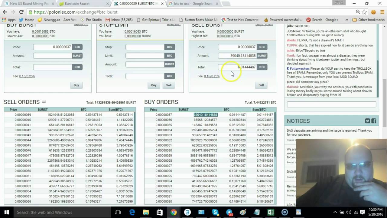Click Stop-Limit Buy button
Viewport: 387px width, 218px height.
coord(154,85)
